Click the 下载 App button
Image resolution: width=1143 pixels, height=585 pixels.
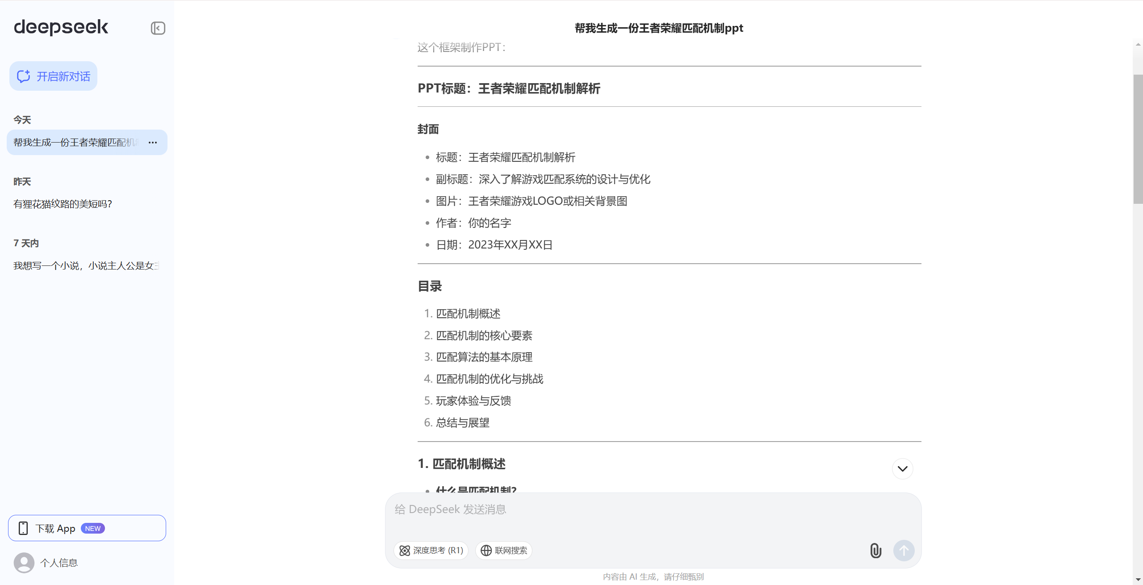[x=87, y=528]
